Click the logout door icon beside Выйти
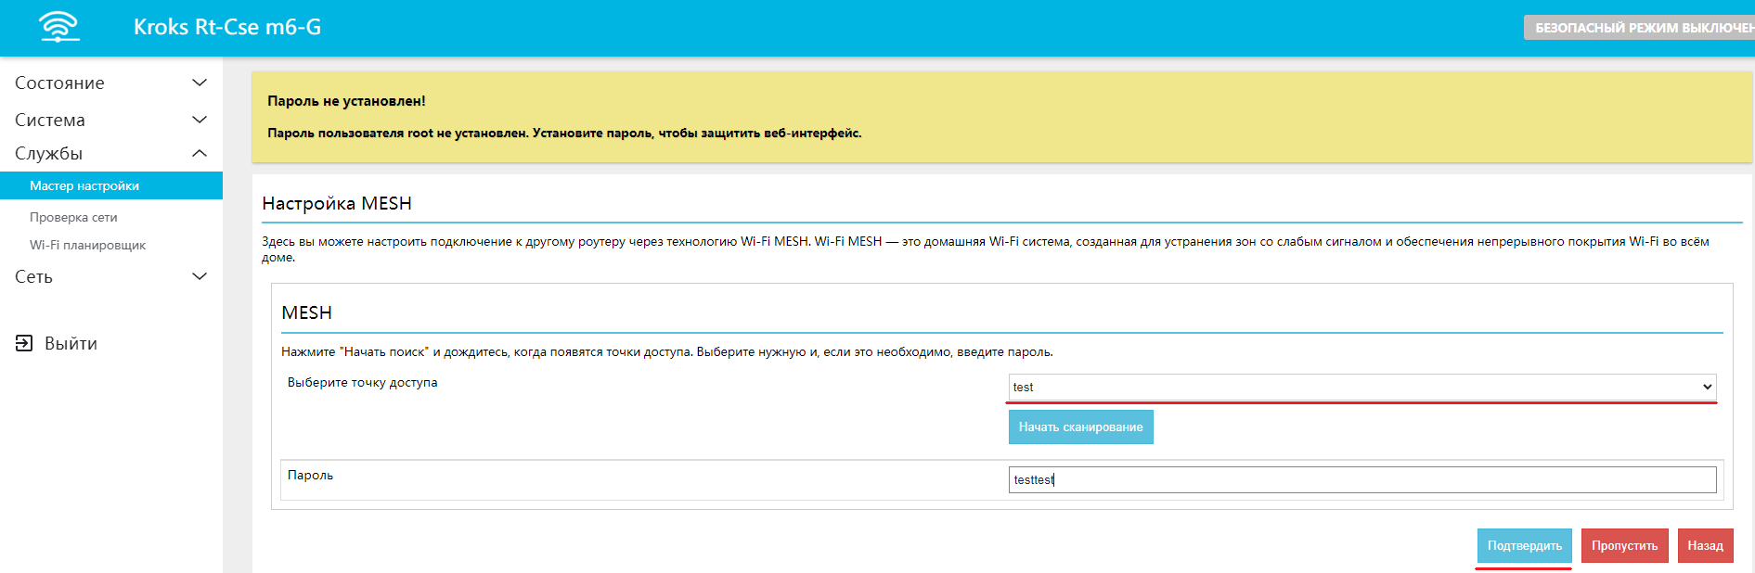Viewport: 1755px width, 573px height. pyautogui.click(x=24, y=343)
